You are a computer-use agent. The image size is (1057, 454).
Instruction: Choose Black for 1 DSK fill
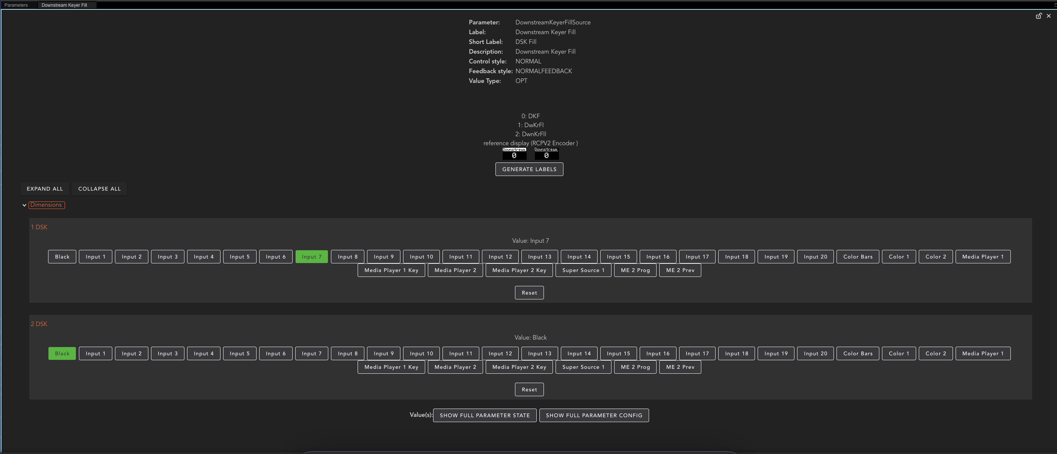point(62,257)
